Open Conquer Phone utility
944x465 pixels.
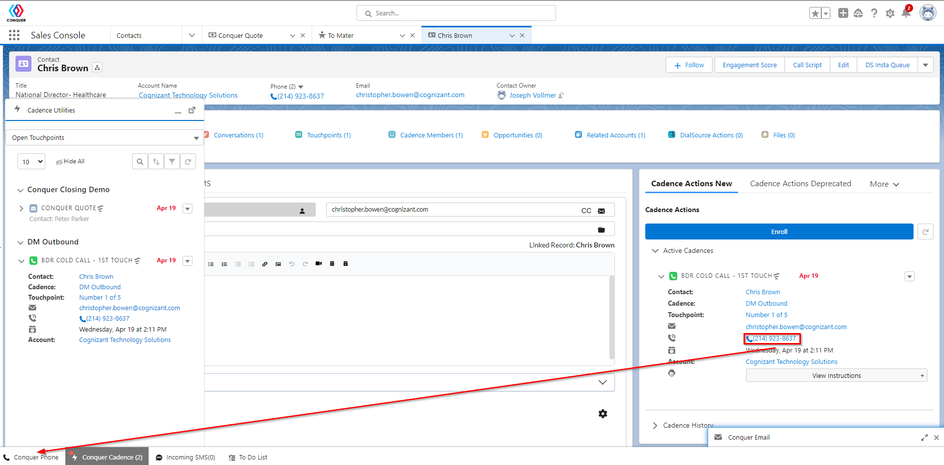[31, 457]
